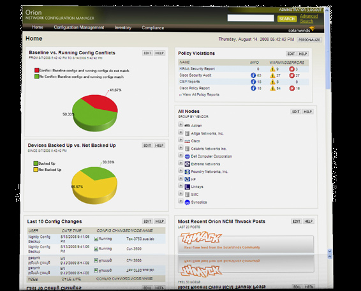Click error icon in Cisco Policy Report row
The height and width of the screenshot is (291, 361).
[x=291, y=88]
